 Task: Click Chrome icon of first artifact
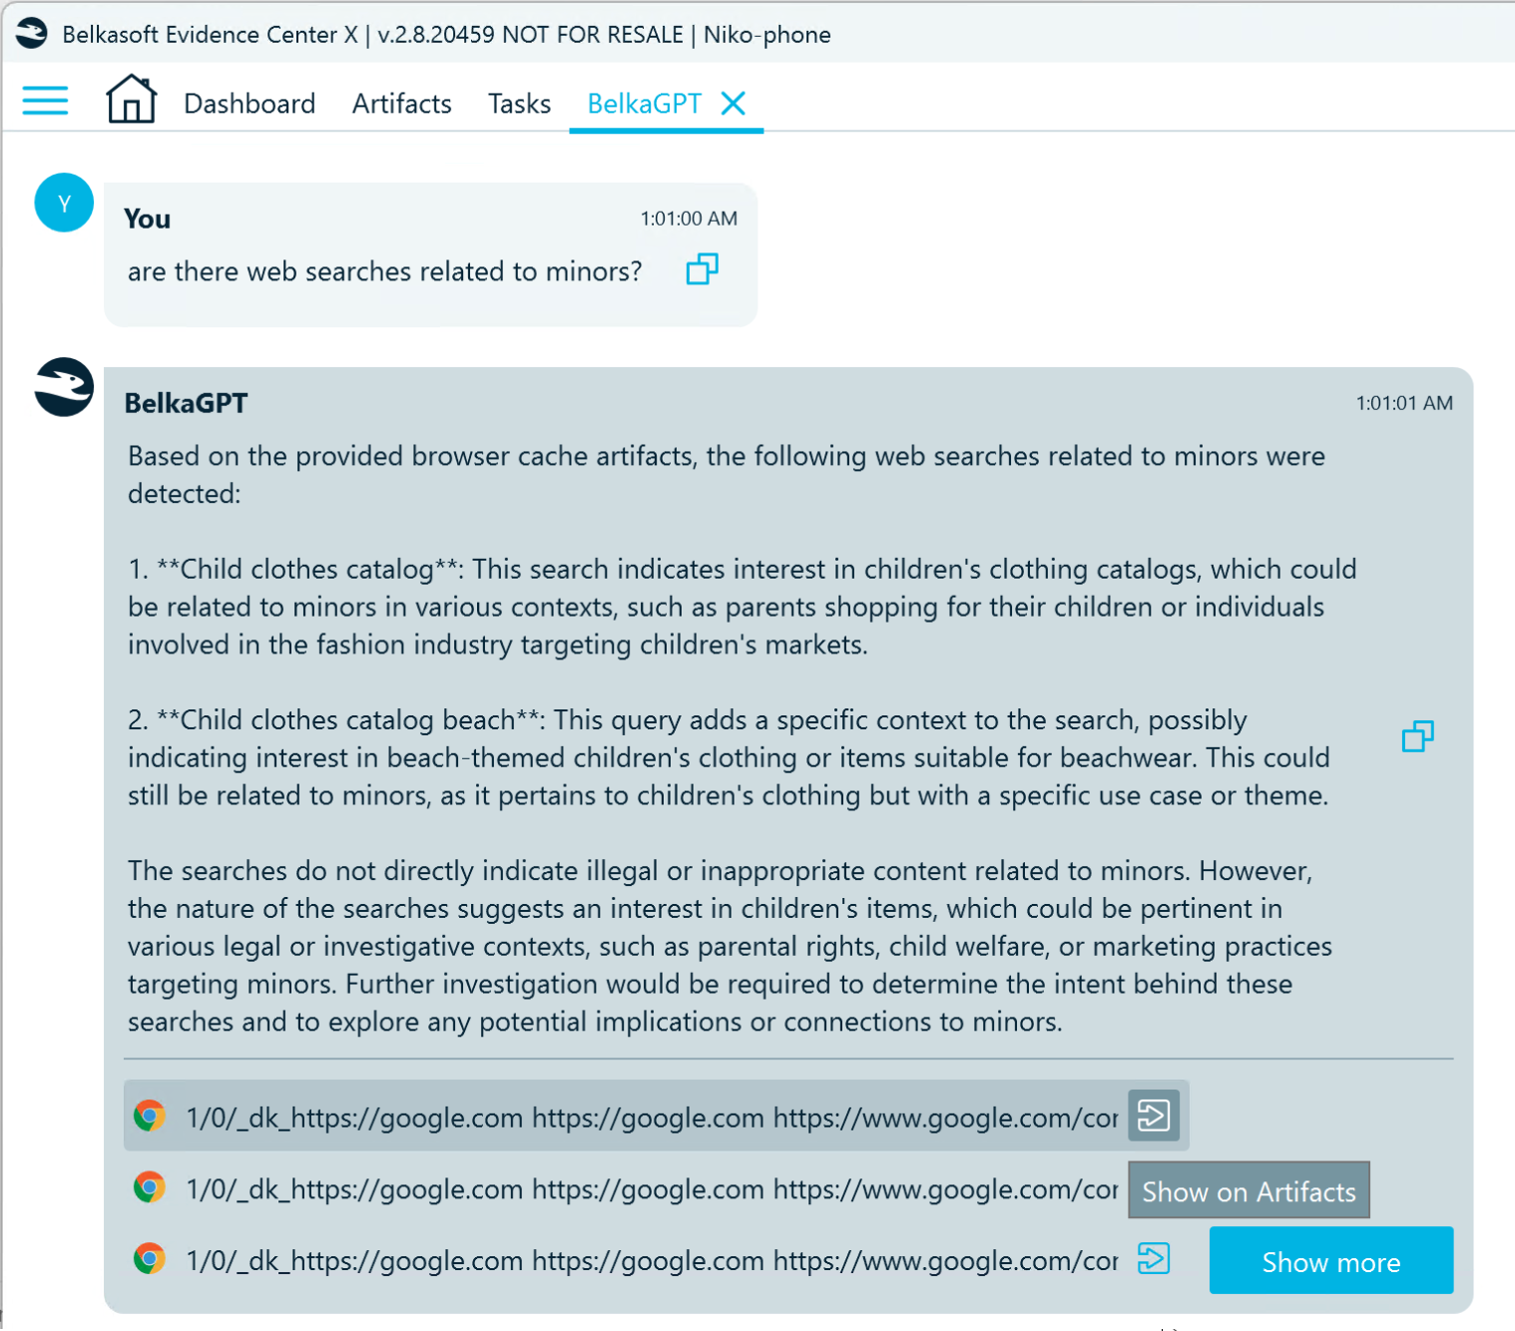click(x=150, y=1115)
